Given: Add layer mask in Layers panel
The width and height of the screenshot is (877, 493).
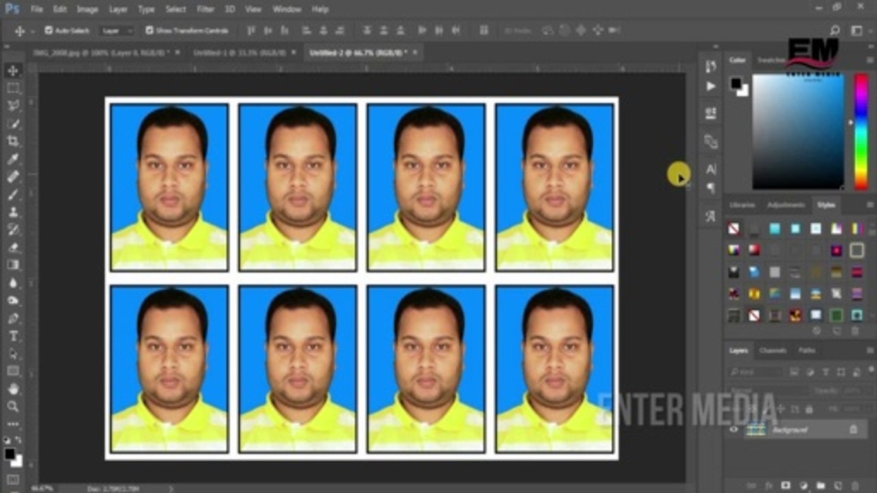Looking at the screenshot, I should (x=785, y=485).
